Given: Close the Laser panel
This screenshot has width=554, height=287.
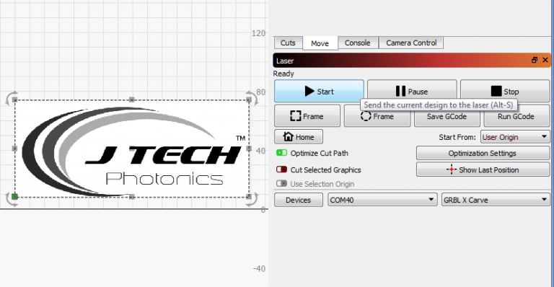Looking at the screenshot, I should [545, 60].
